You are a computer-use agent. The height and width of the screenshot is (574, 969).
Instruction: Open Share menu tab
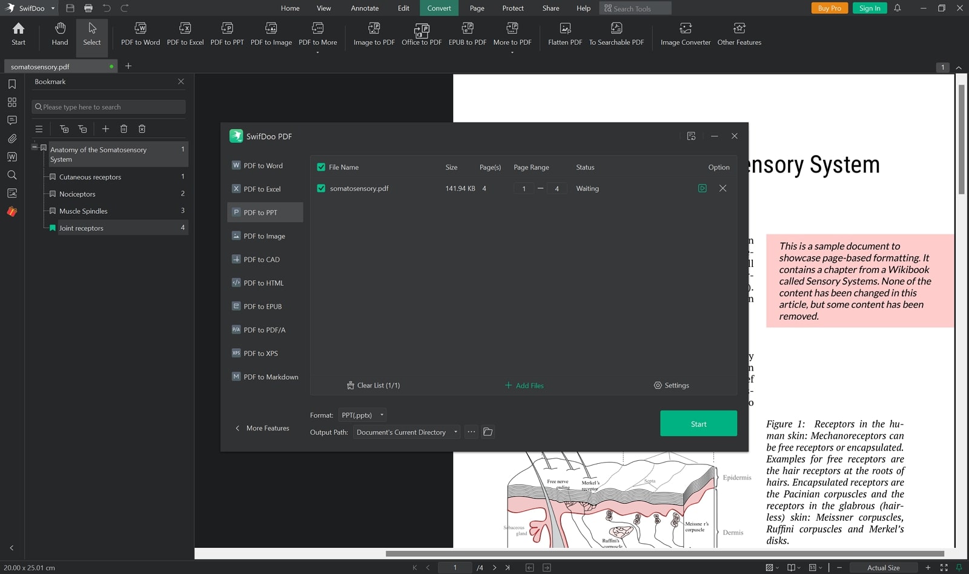coord(551,8)
